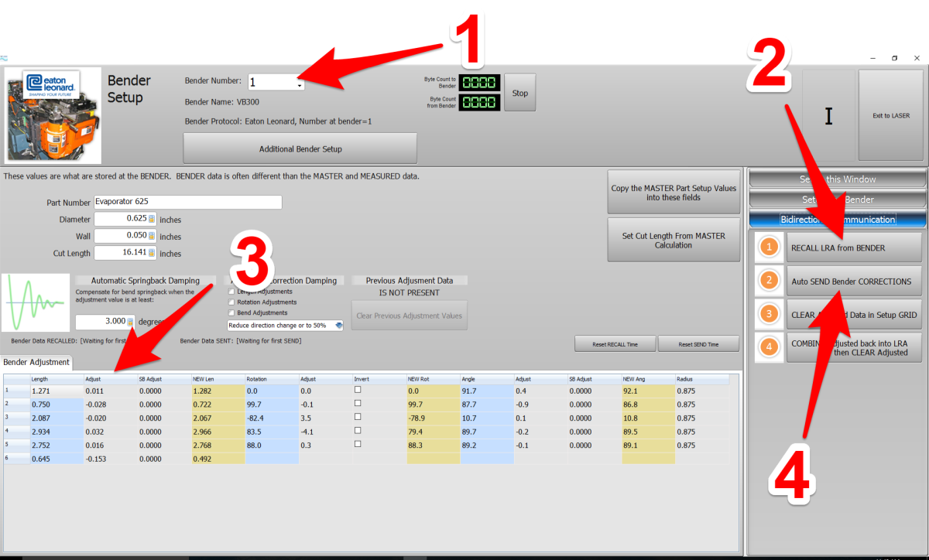Open the calculator icon in Cut Length field
Viewport: 929px width, 560px height.
[x=152, y=253]
